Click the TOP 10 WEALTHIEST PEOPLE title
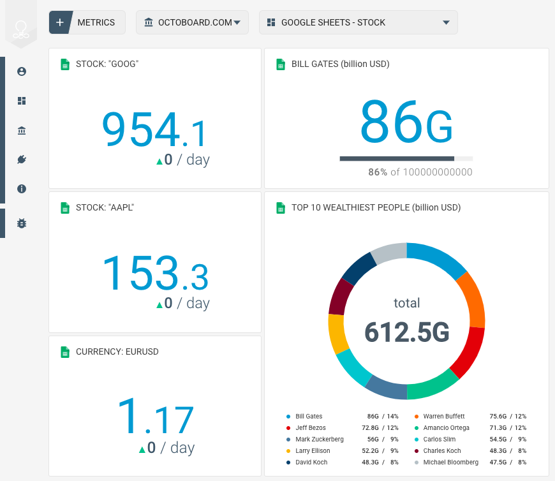The image size is (555, 481). [376, 207]
